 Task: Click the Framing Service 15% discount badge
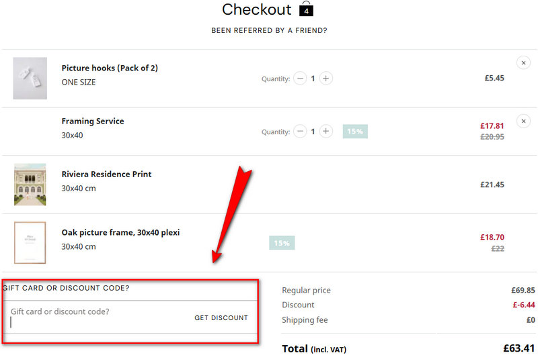355,132
